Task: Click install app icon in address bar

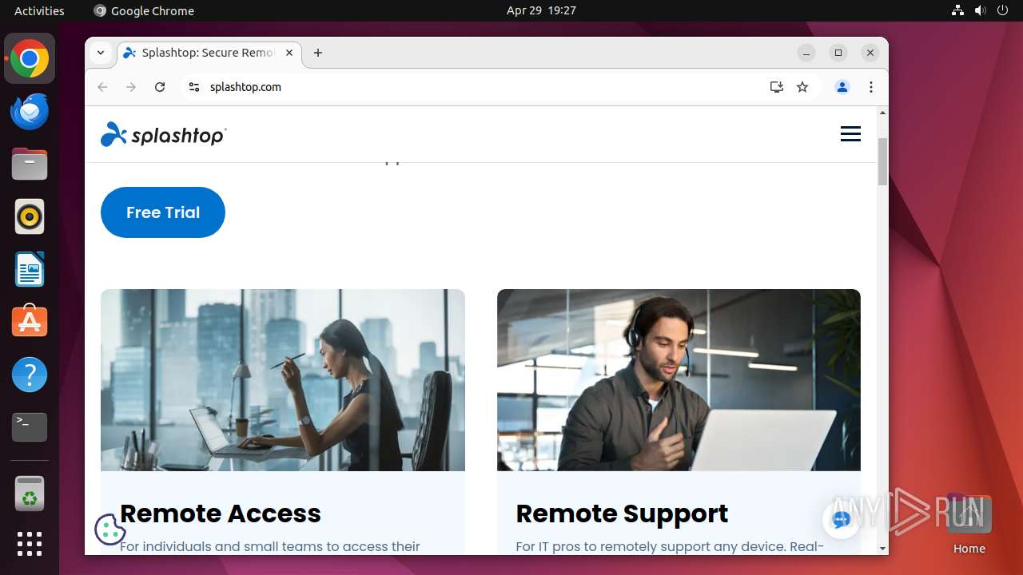Action: (776, 87)
